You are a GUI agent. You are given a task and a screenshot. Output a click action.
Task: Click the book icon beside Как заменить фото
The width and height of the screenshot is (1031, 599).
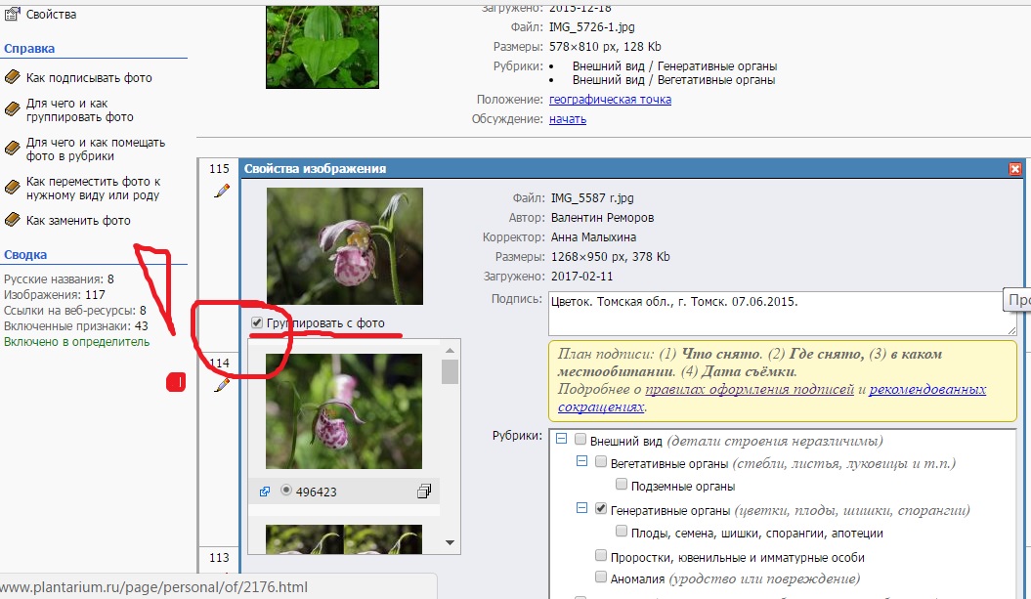coord(13,220)
